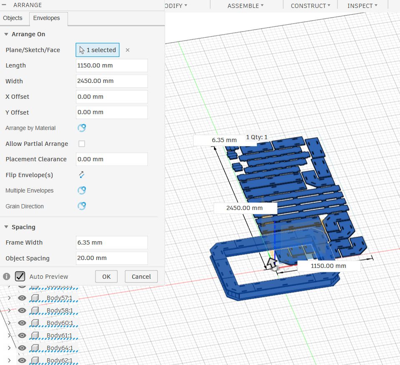Click the Body61:1 component icon
The image size is (400, 365).
coord(35,335)
